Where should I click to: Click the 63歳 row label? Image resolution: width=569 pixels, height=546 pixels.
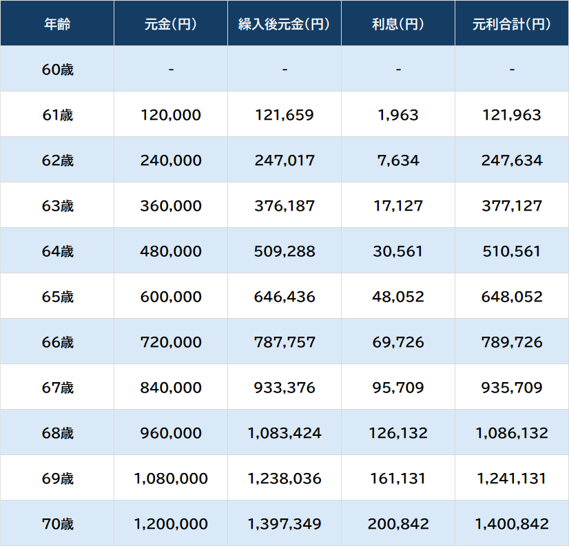coord(57,206)
